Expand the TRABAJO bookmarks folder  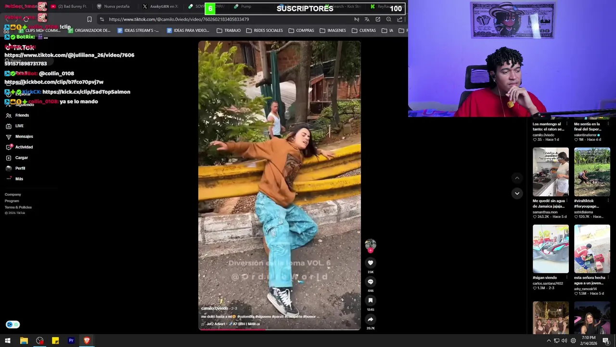[229, 30]
